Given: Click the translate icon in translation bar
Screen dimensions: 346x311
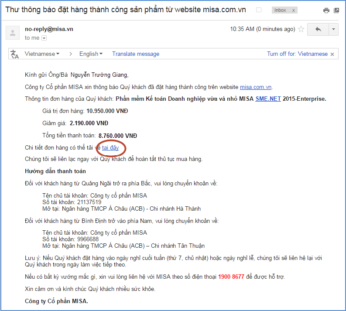Looking at the screenshot, I should (x=14, y=54).
